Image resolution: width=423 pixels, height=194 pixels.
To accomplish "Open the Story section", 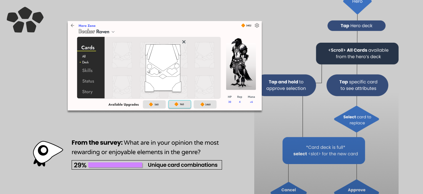I will [x=87, y=92].
